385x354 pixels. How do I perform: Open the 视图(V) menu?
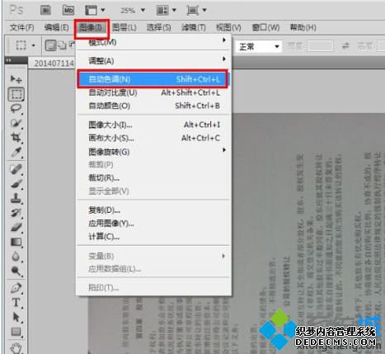pyautogui.click(x=228, y=27)
